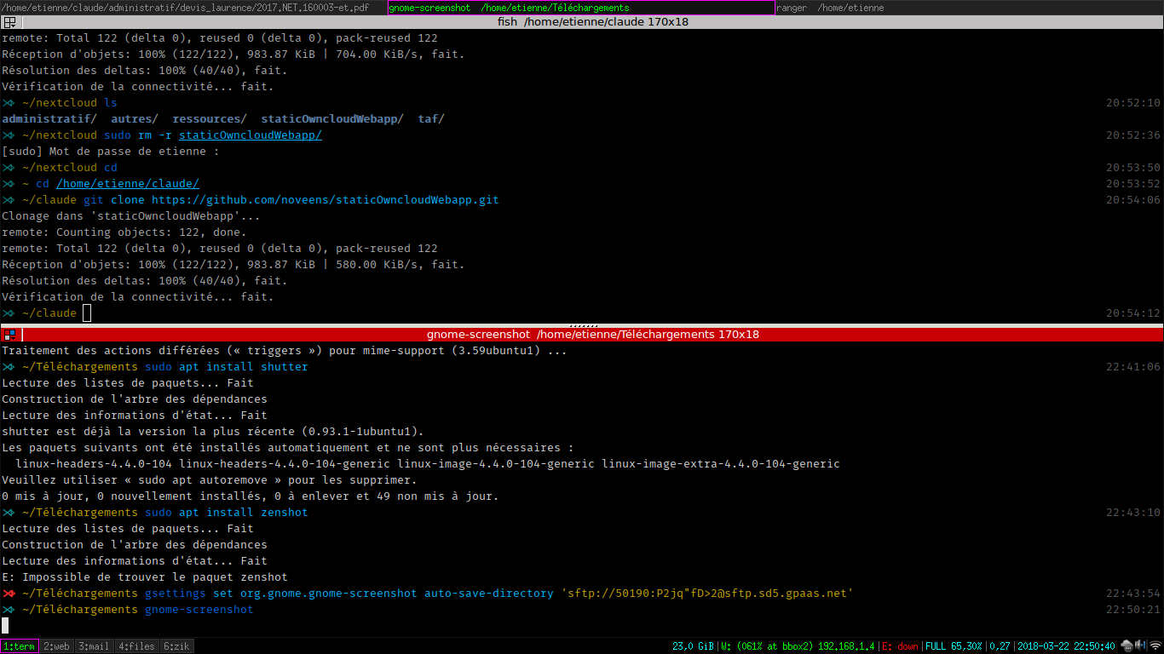Click the red gnome-screenshot terminal titlebar

click(x=592, y=335)
